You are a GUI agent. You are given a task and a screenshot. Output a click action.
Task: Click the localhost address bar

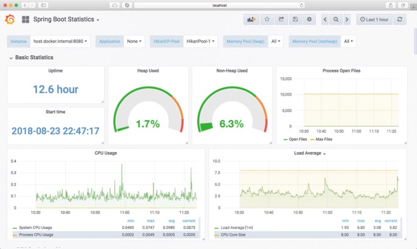[219, 5]
